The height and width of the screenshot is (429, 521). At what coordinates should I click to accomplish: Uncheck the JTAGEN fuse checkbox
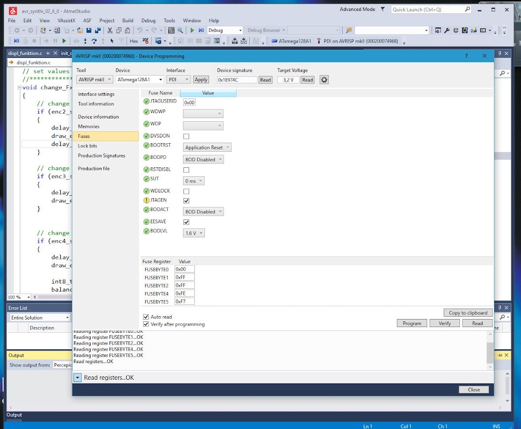tap(186, 201)
